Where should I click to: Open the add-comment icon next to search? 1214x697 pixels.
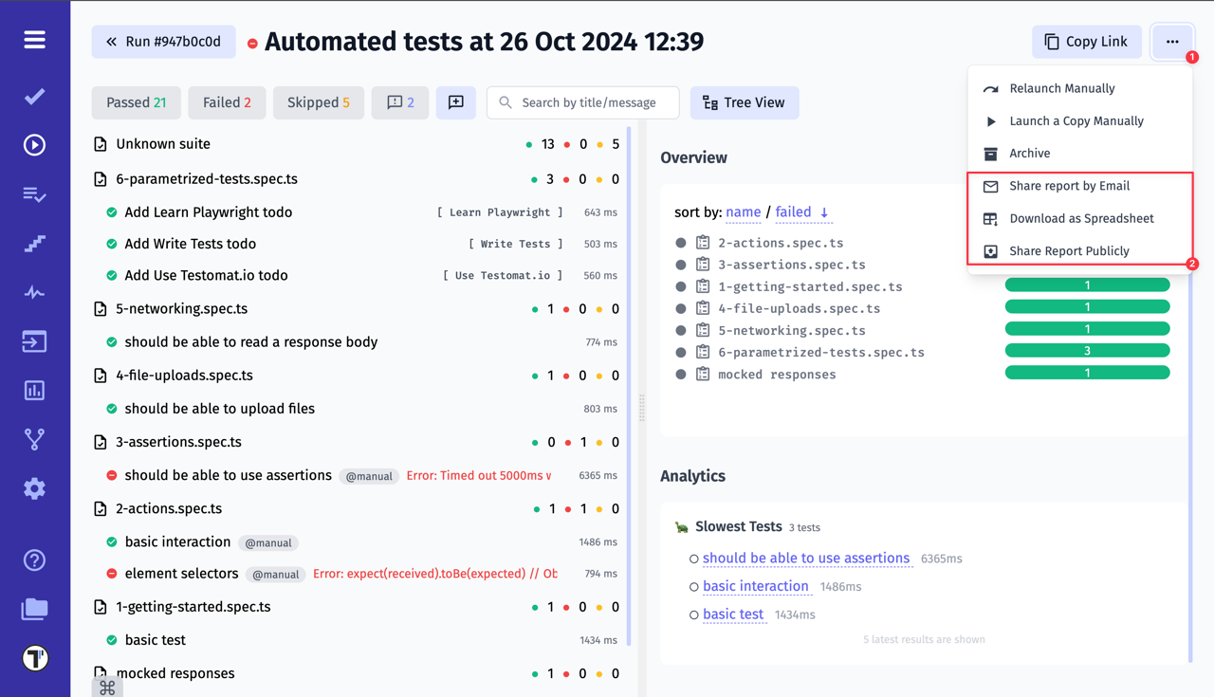click(x=456, y=102)
